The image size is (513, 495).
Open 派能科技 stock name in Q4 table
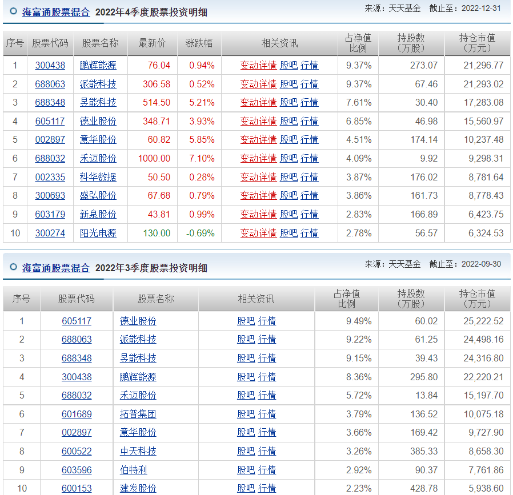point(98,84)
